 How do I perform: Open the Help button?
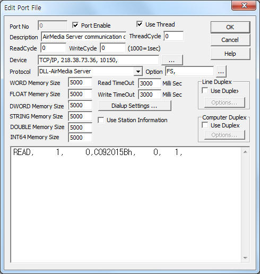coord(230,54)
